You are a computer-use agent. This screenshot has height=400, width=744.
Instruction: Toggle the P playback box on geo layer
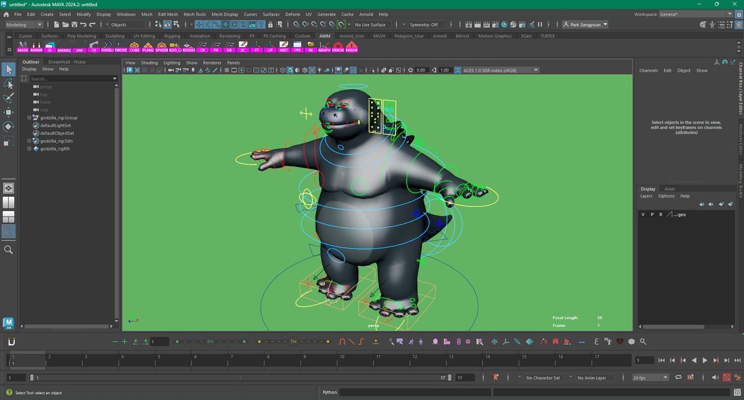click(652, 214)
